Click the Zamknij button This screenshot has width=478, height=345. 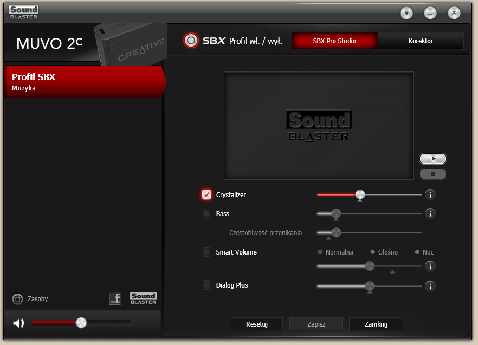[376, 324]
